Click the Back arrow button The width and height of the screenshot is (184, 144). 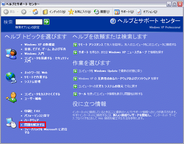[6, 12]
